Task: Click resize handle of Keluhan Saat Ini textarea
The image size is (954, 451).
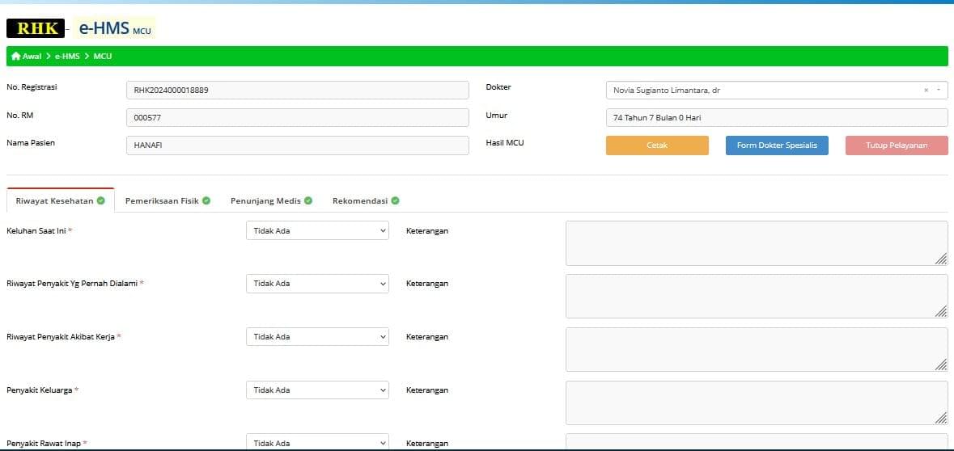Action: point(941,259)
